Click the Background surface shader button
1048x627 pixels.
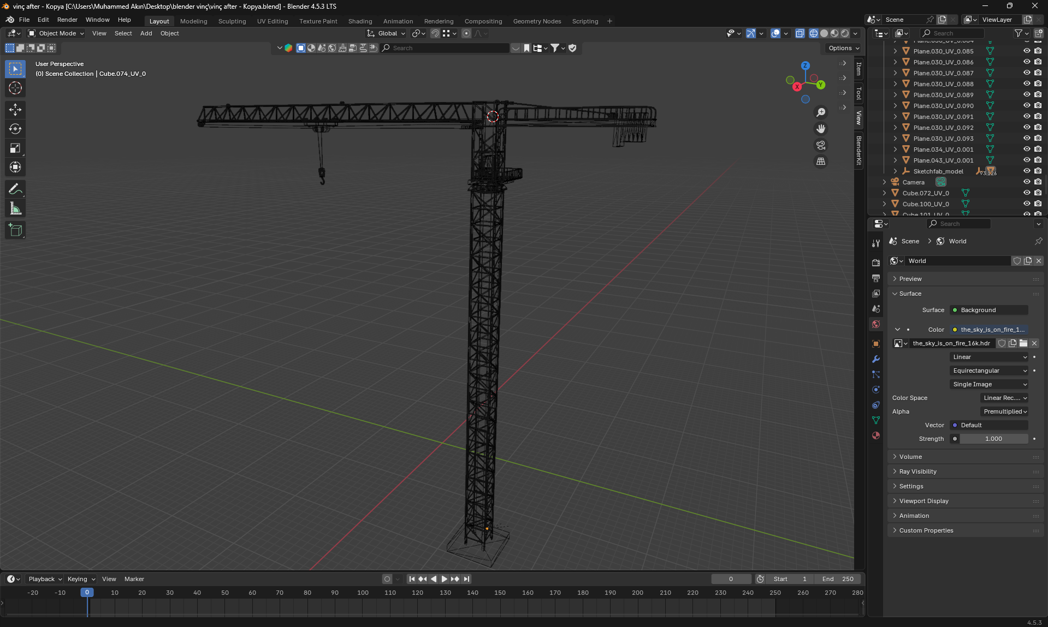point(989,310)
